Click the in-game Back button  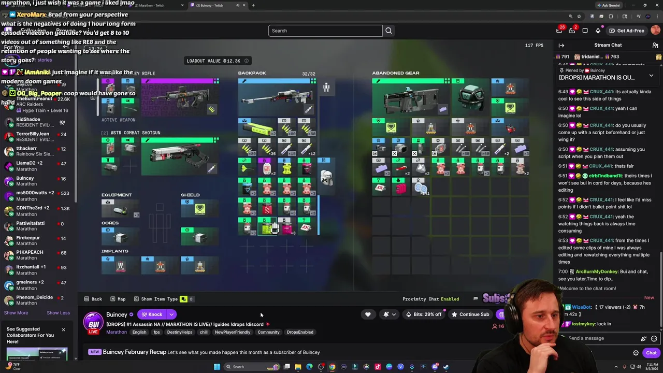click(93, 299)
